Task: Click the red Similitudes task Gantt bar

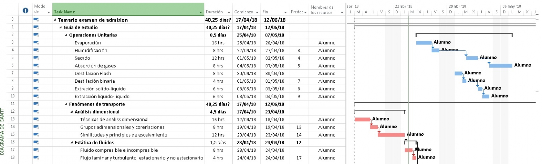Action: [x=391, y=135]
